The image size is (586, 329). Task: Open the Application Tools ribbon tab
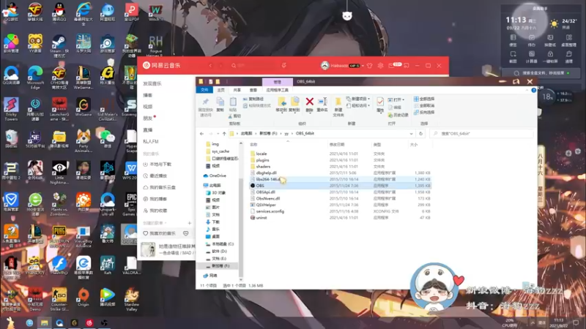(x=277, y=90)
